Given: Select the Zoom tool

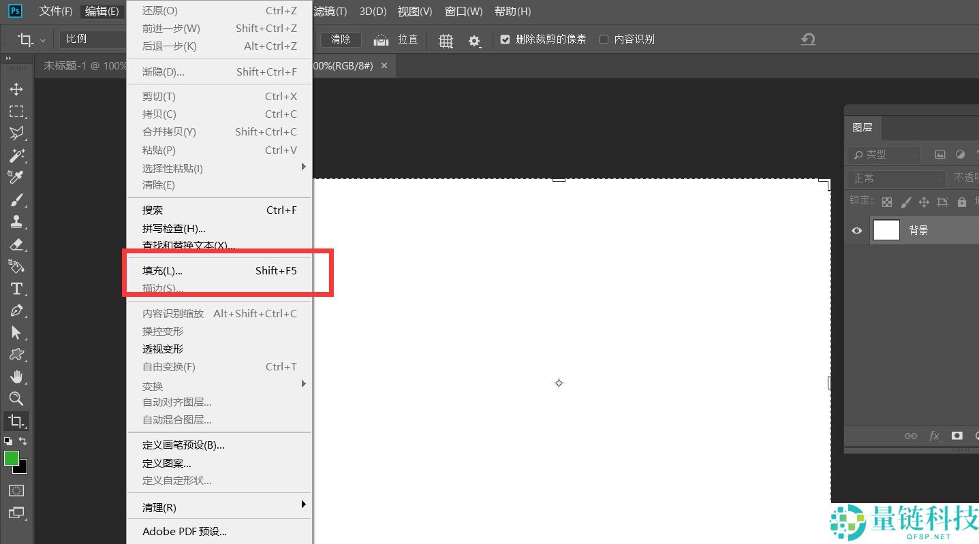Looking at the screenshot, I should click(16, 399).
